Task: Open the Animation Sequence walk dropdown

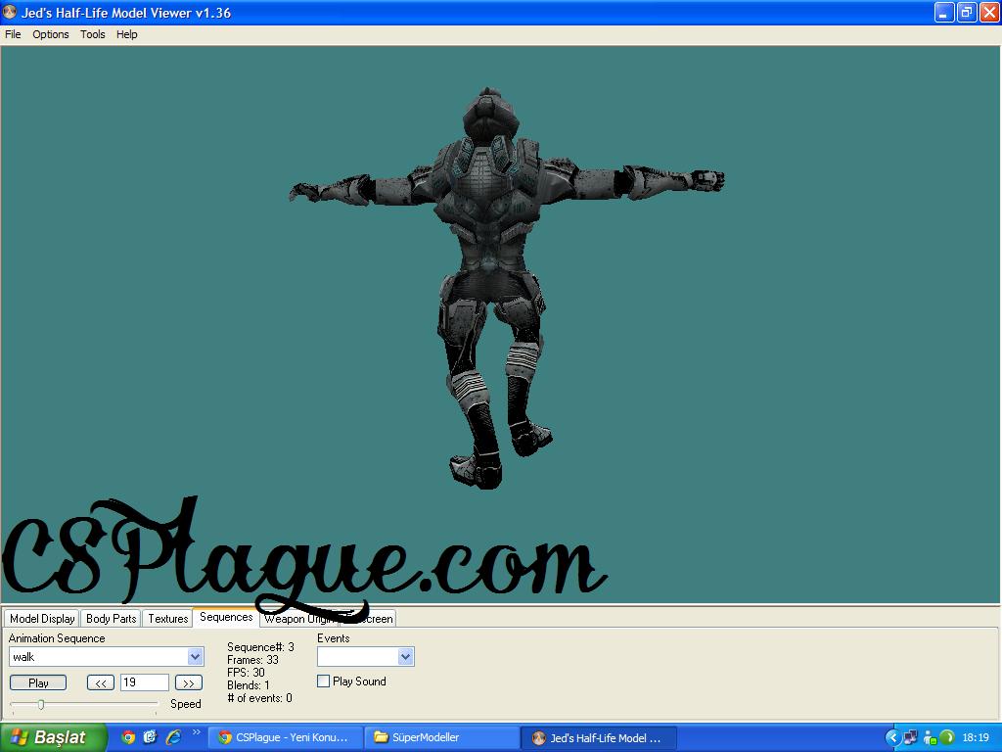Action: (x=195, y=657)
